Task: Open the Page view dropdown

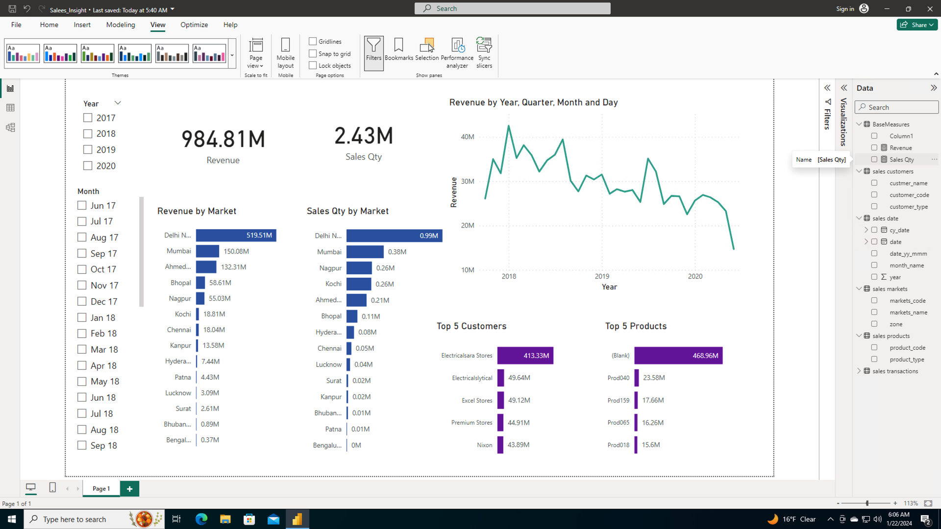Action: click(255, 53)
